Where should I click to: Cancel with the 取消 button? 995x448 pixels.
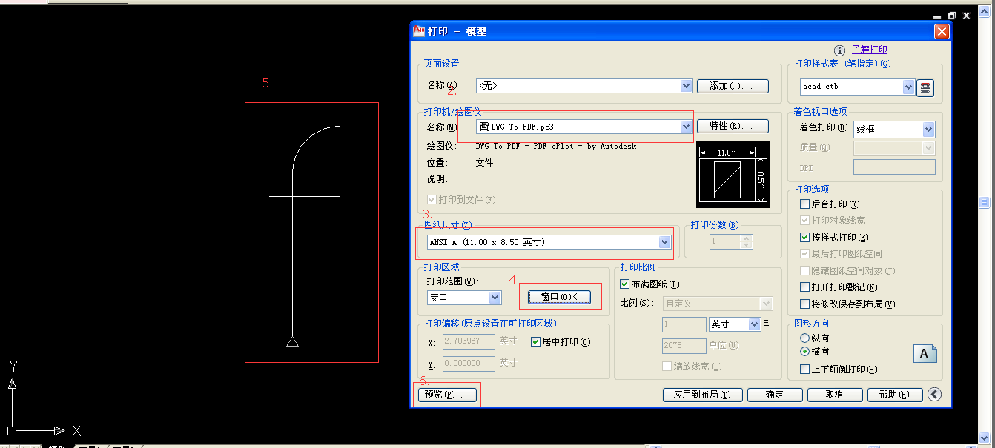834,395
